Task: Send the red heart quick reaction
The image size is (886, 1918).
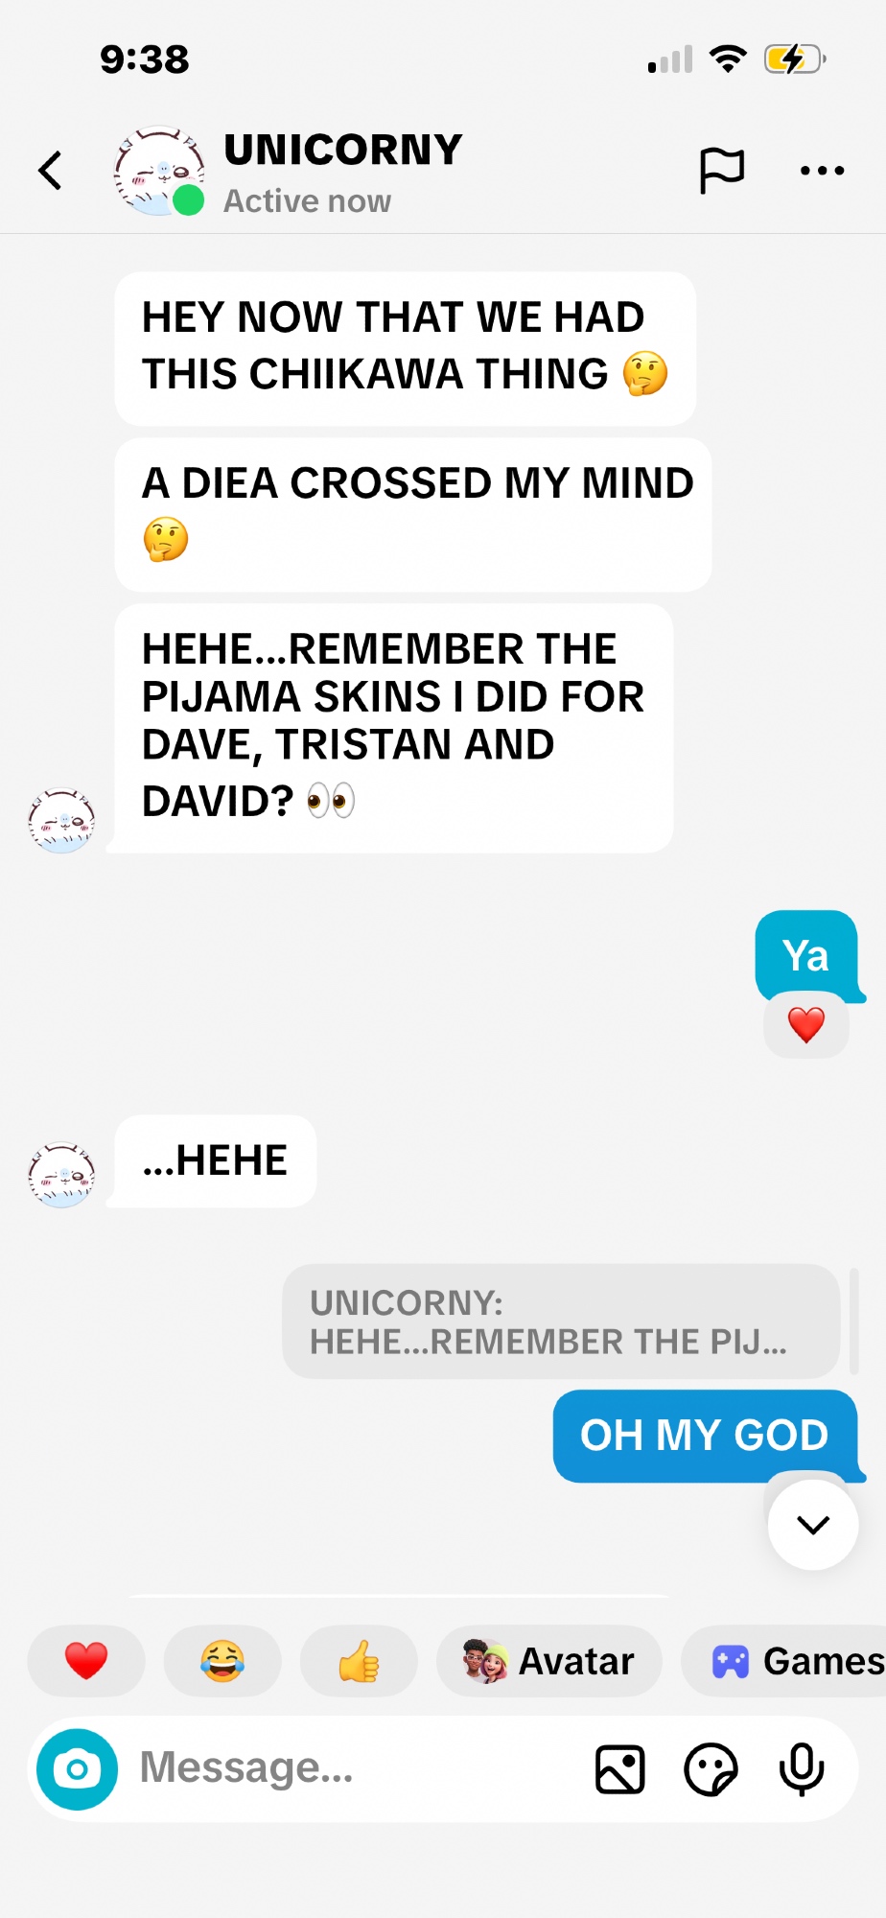Action: click(x=86, y=1661)
